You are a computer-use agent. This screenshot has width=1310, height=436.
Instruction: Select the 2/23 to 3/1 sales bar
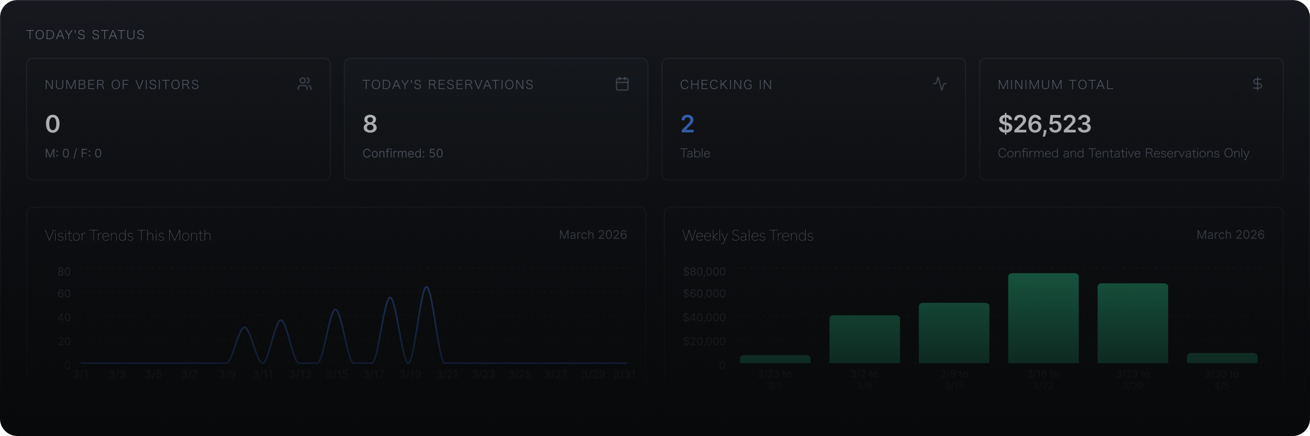[775, 359]
